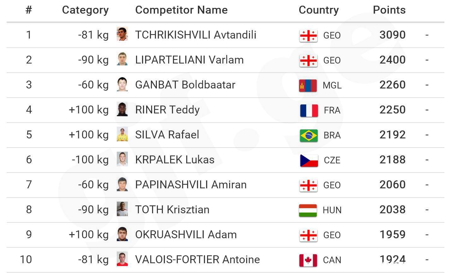Click the Competitor Name column header
The width and height of the screenshot is (452, 273).
click(x=181, y=10)
